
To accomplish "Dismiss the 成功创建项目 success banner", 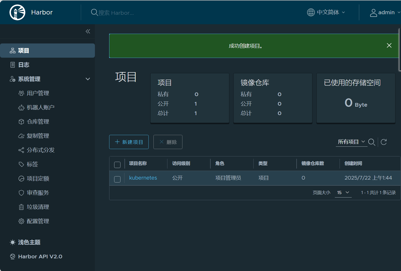I will [389, 46].
